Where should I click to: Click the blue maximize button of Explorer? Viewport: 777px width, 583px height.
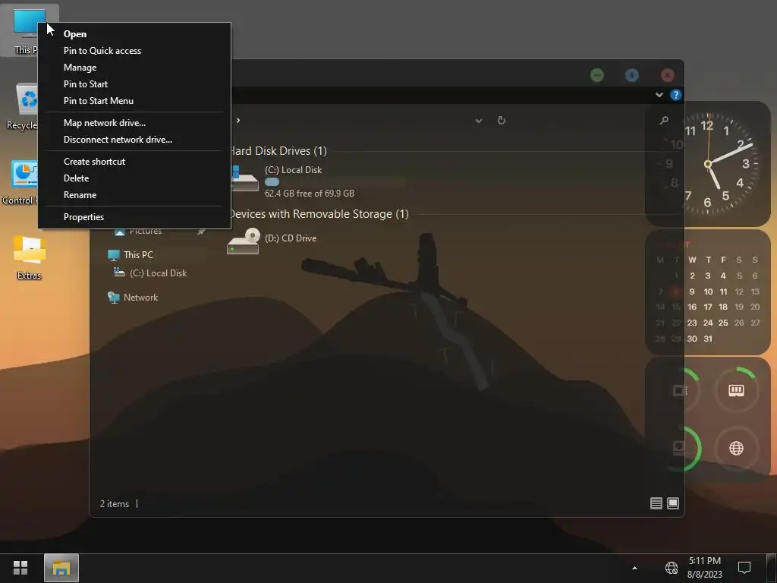point(632,75)
